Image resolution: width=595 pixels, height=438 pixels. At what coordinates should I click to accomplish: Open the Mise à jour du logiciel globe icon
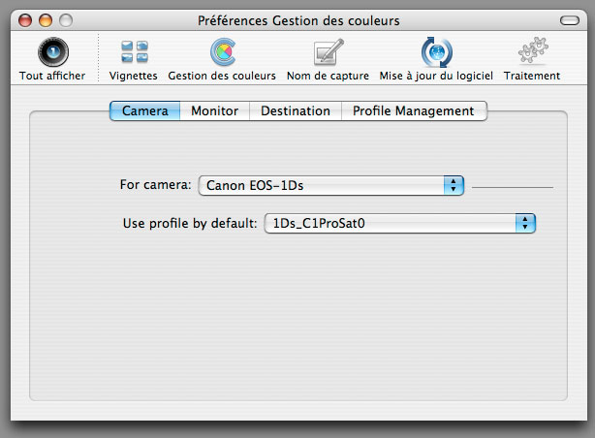pos(436,52)
